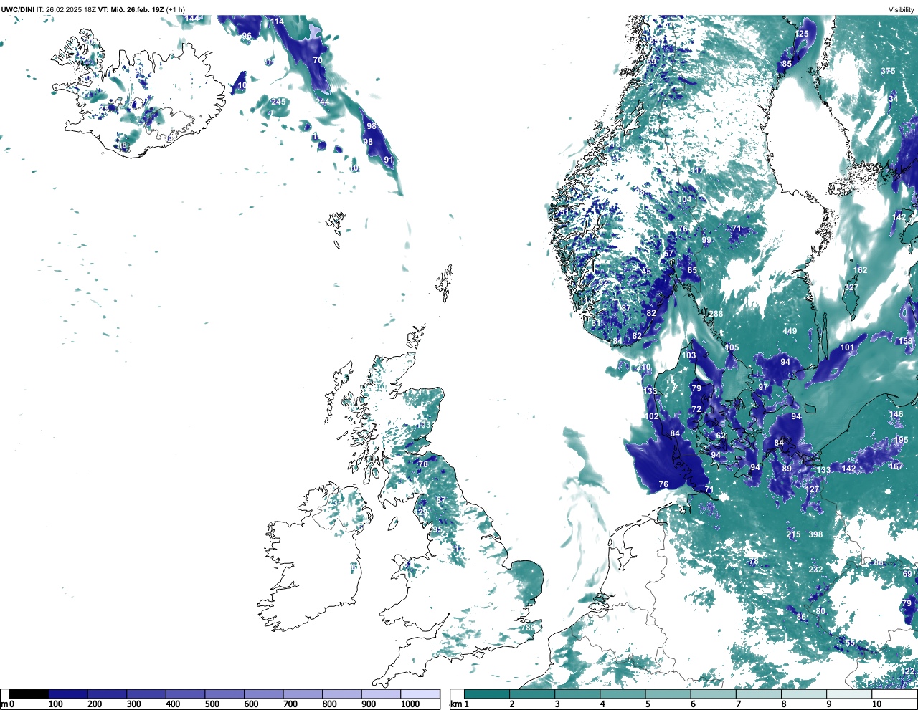Click the pale swatch between km 9 and 10
This screenshot has height=710, width=918.
pyautogui.click(x=850, y=694)
